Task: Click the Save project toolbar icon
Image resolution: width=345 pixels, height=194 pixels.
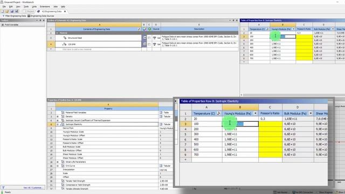Action: [12, 11]
